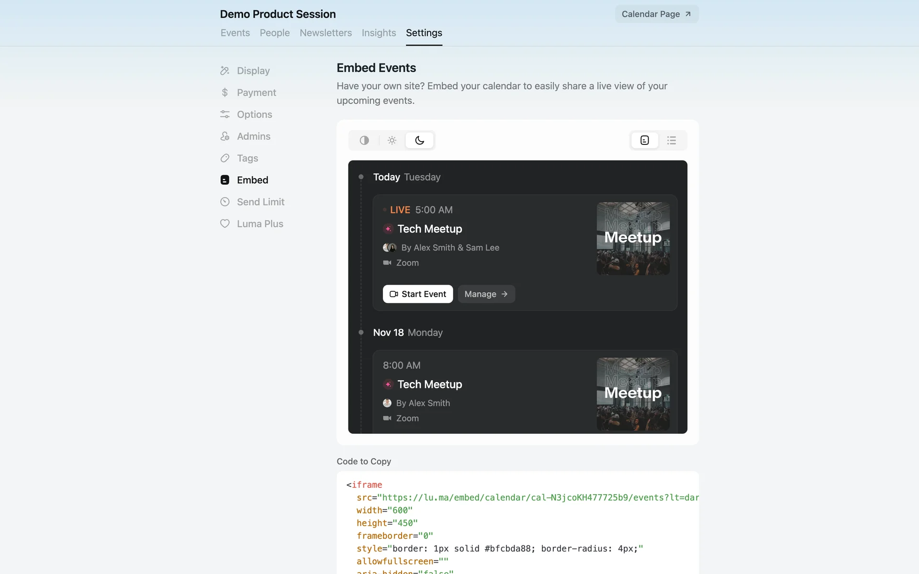Switch to the Insights tab
The image size is (919, 574).
tap(379, 33)
